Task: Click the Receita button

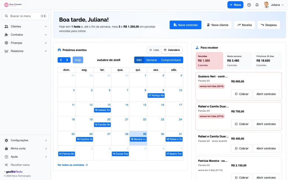Action: [x=244, y=25]
